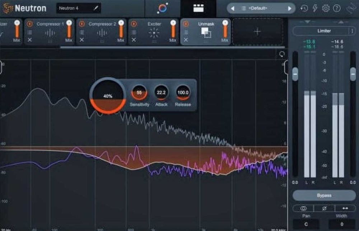Edit instance name with pencil icon

96,8
